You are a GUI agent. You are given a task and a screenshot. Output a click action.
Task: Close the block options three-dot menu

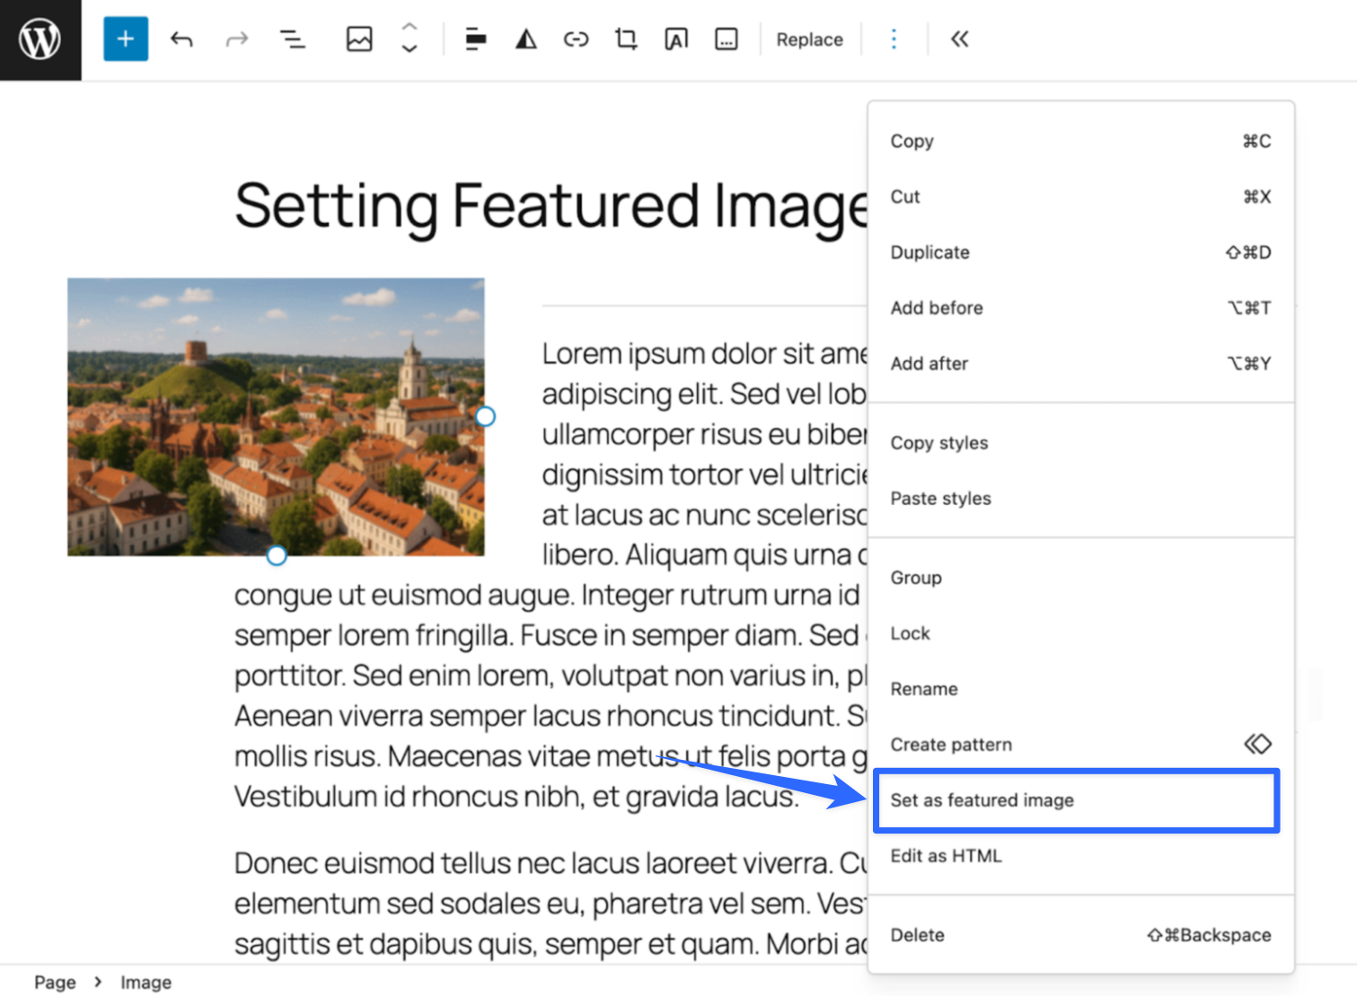pos(894,40)
